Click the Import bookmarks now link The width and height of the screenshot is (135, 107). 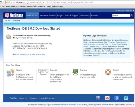56,6
